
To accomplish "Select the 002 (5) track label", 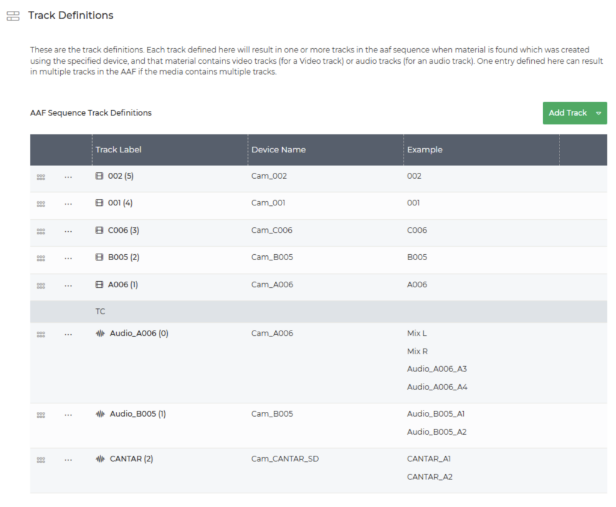I will coord(121,176).
